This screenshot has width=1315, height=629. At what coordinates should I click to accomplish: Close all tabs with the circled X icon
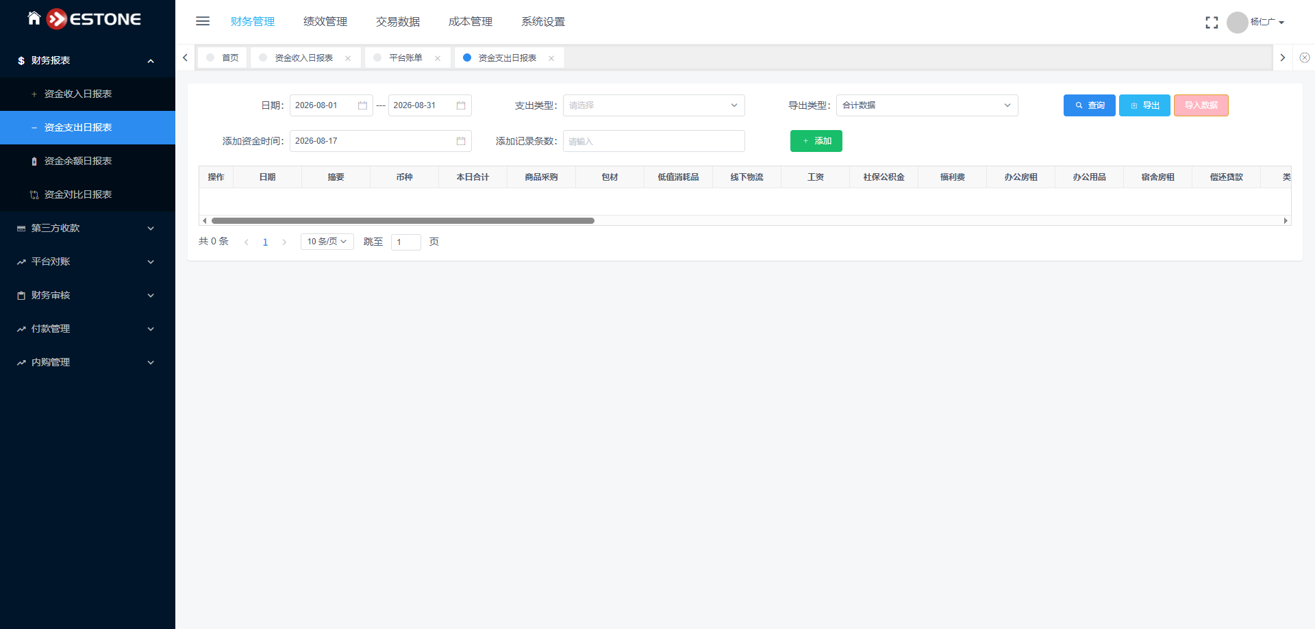tap(1305, 57)
